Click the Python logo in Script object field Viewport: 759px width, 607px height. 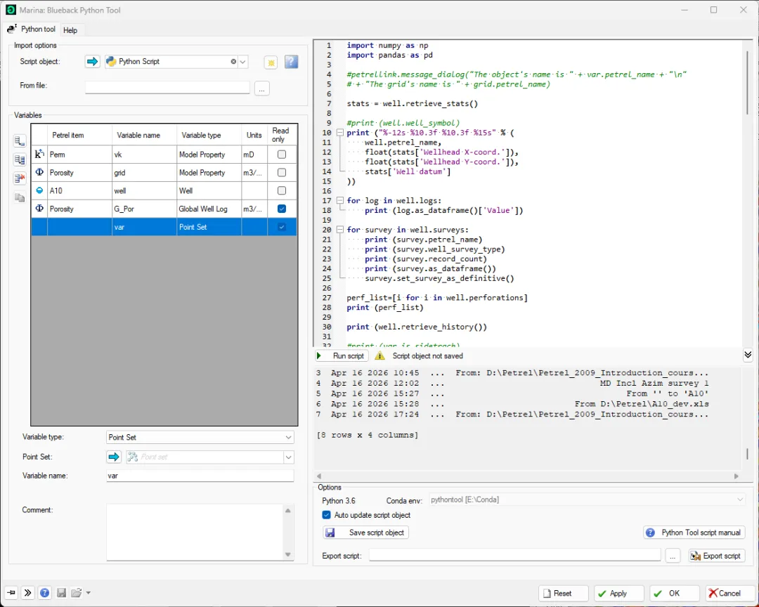point(111,62)
